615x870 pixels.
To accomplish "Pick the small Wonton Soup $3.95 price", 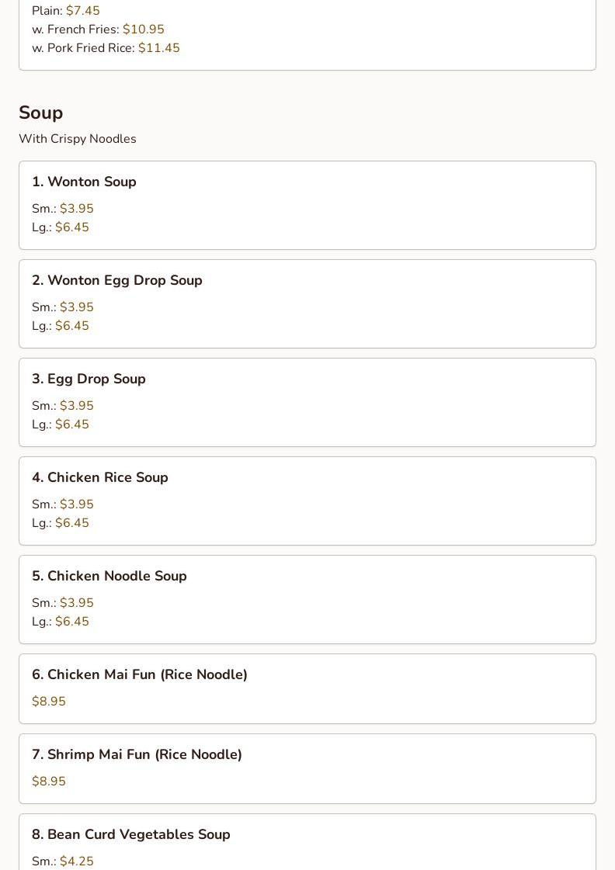I will coord(63,209).
